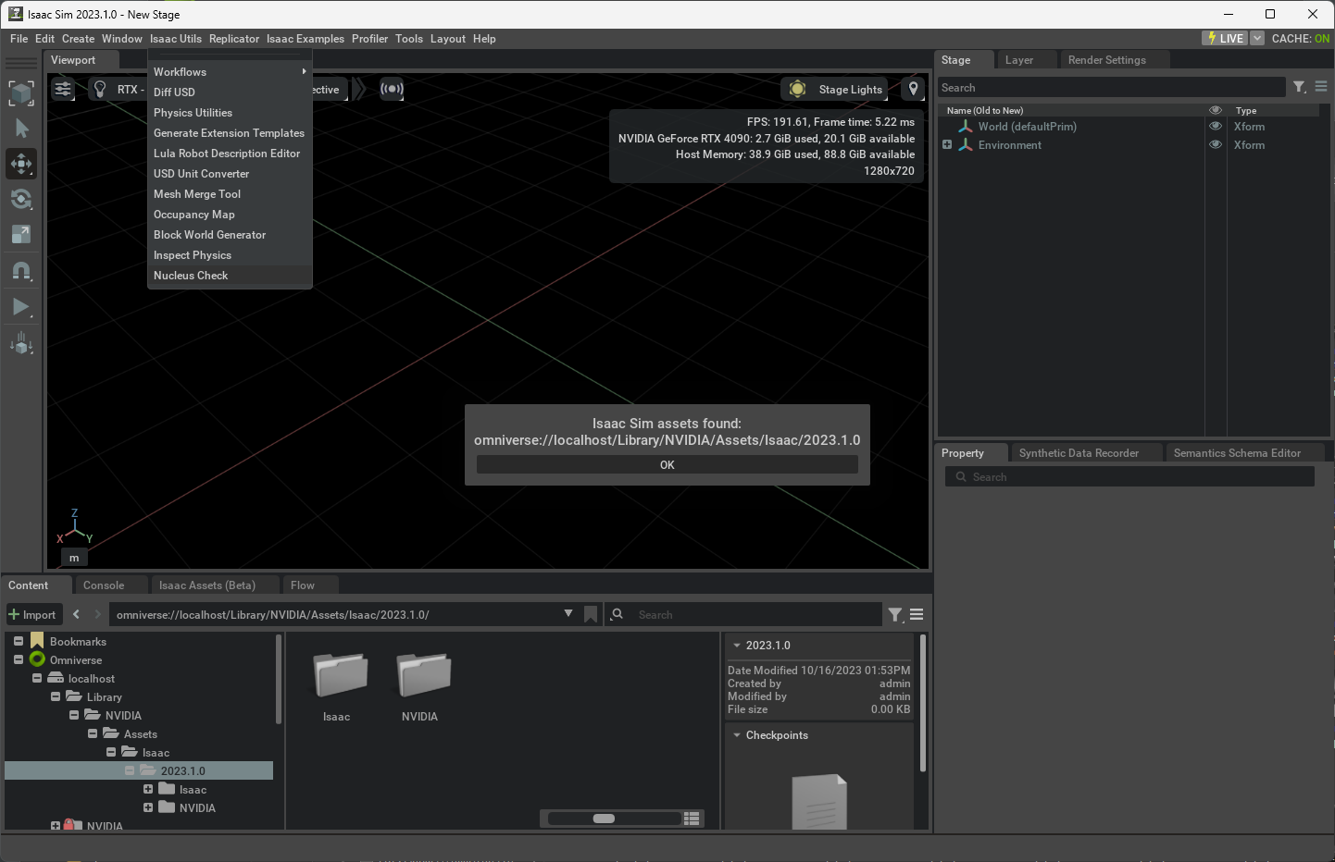This screenshot has height=862, width=1335.
Task: Collapse the Omniverse tree node
Action: 19,659
